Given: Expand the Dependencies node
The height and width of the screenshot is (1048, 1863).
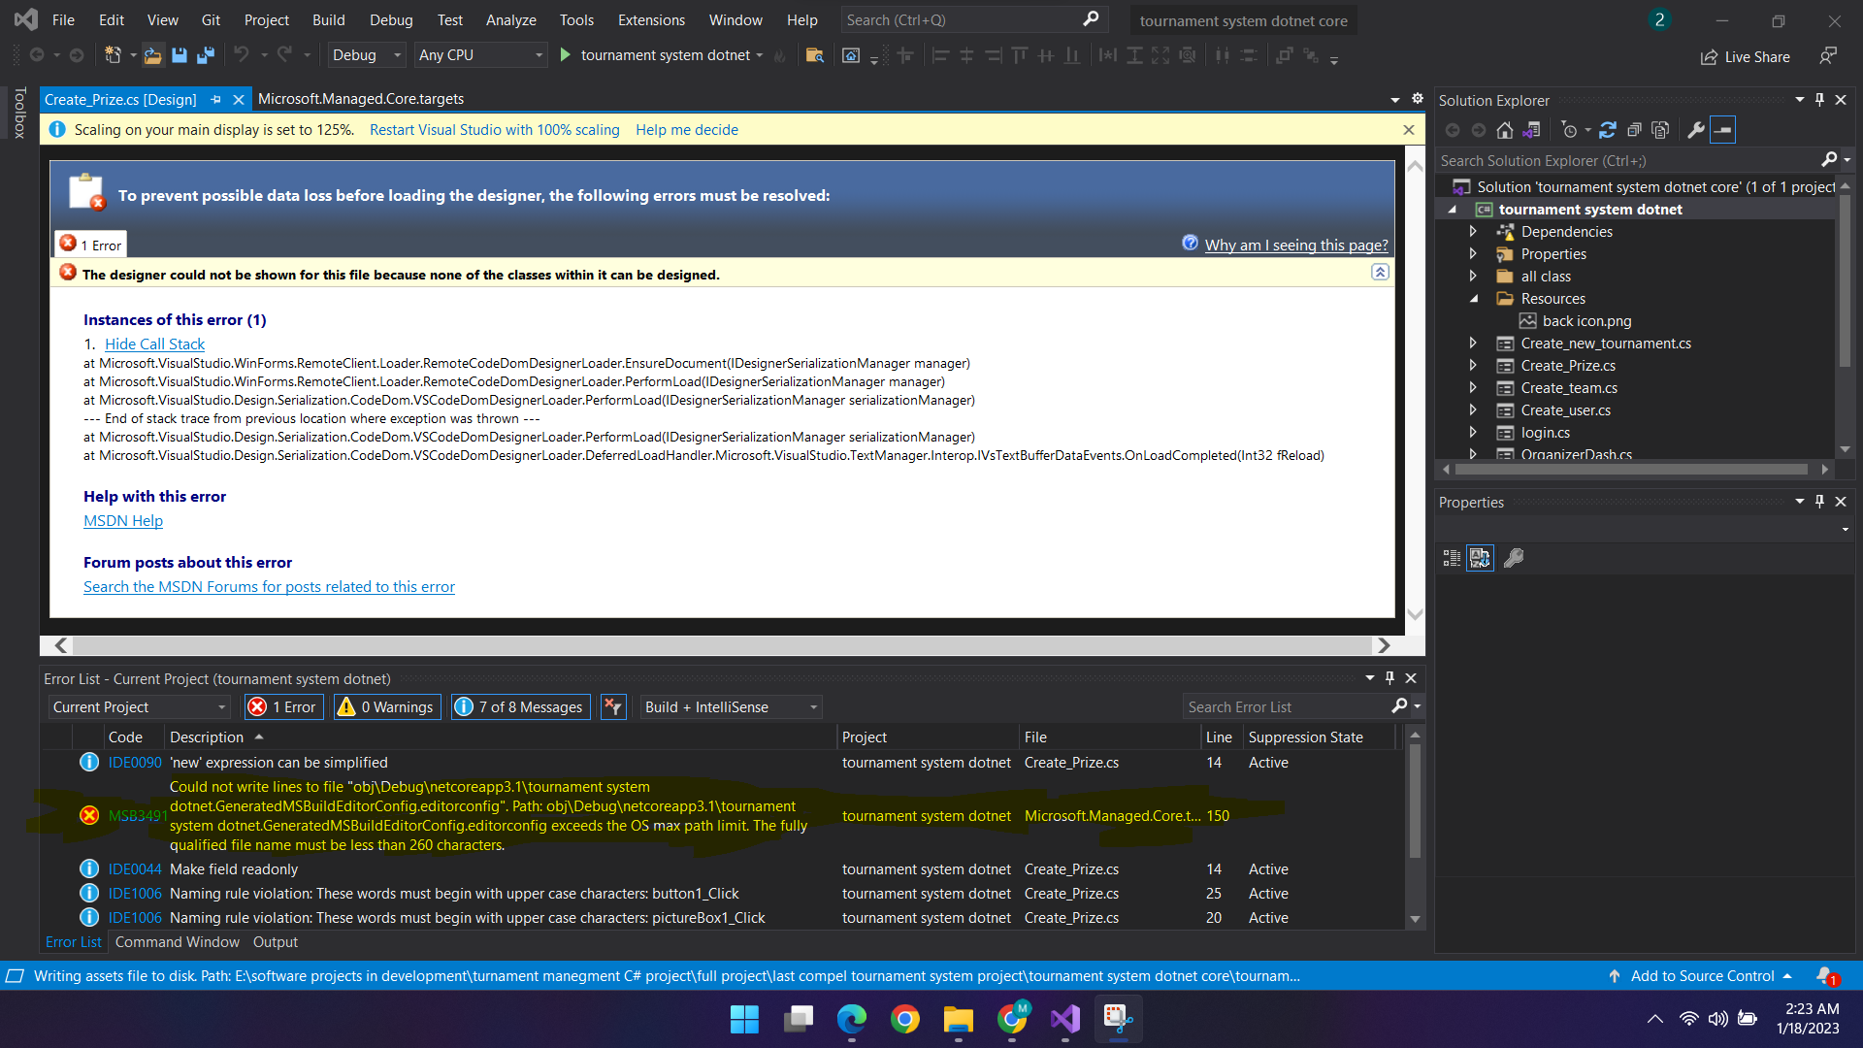Looking at the screenshot, I should (1473, 232).
